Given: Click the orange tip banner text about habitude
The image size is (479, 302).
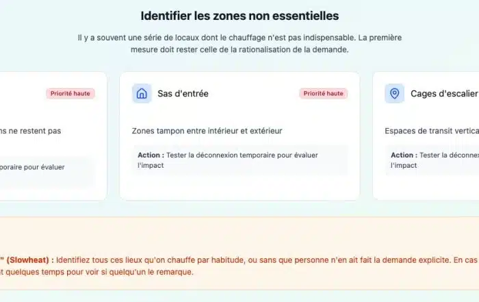Looking at the screenshot, I should 260,260.
